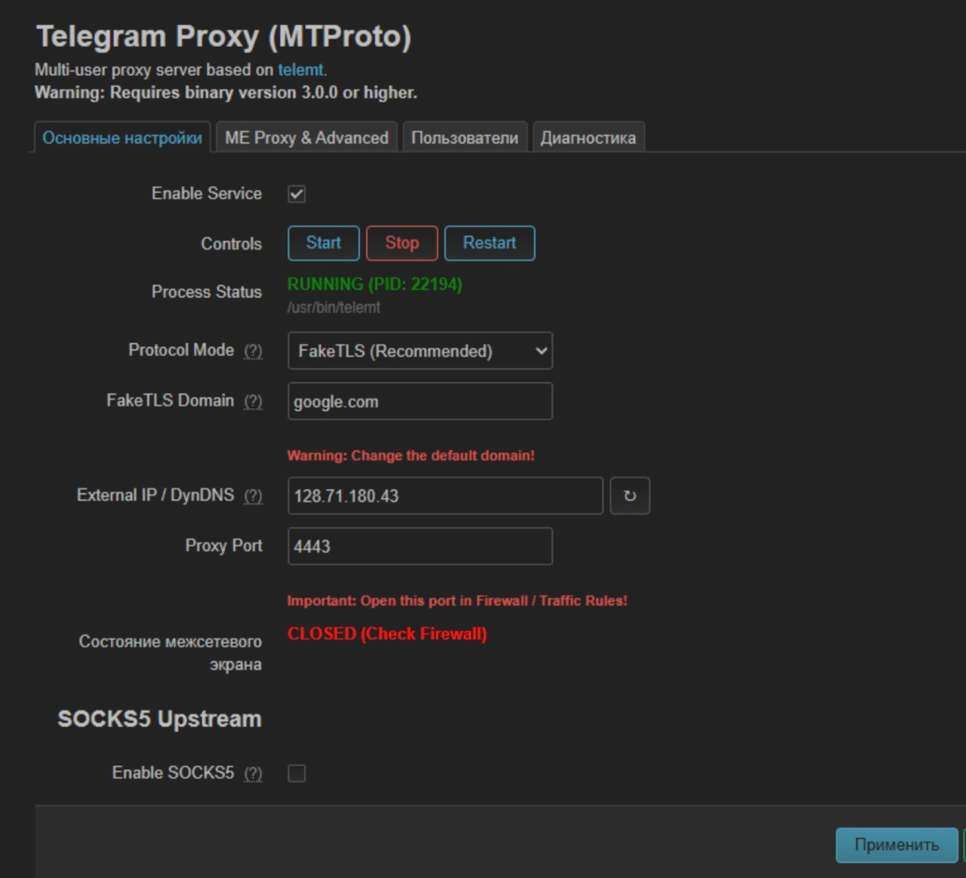Click 'Important: Open this port in Firewall' note
966x878 pixels.
pos(457,601)
